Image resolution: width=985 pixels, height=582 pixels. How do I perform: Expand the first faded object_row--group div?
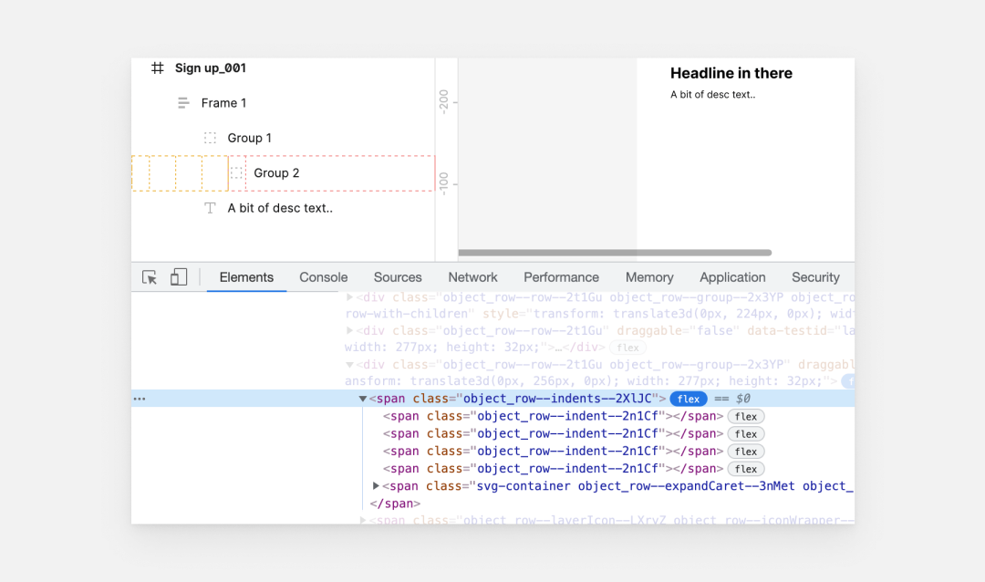[x=350, y=297]
